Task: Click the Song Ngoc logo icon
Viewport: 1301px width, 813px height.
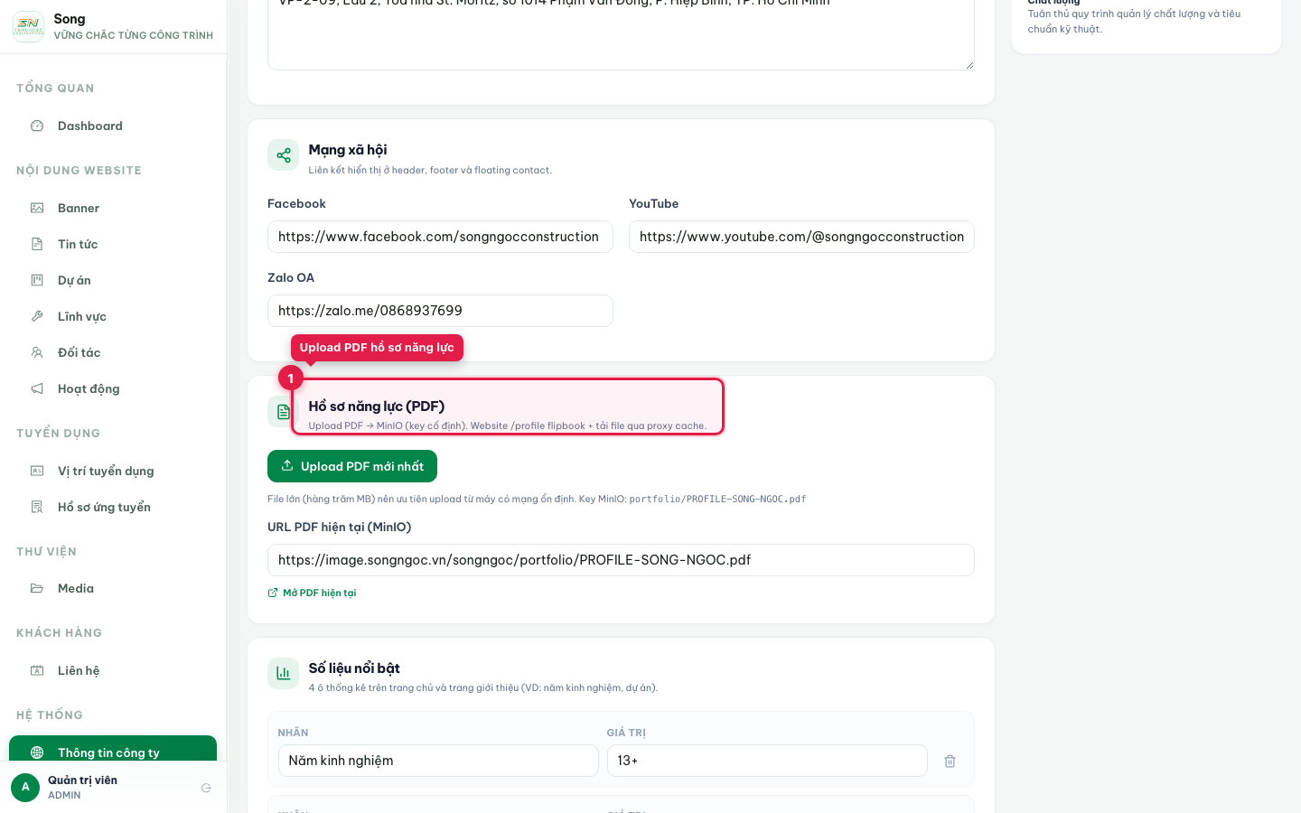Action: pyautogui.click(x=28, y=27)
